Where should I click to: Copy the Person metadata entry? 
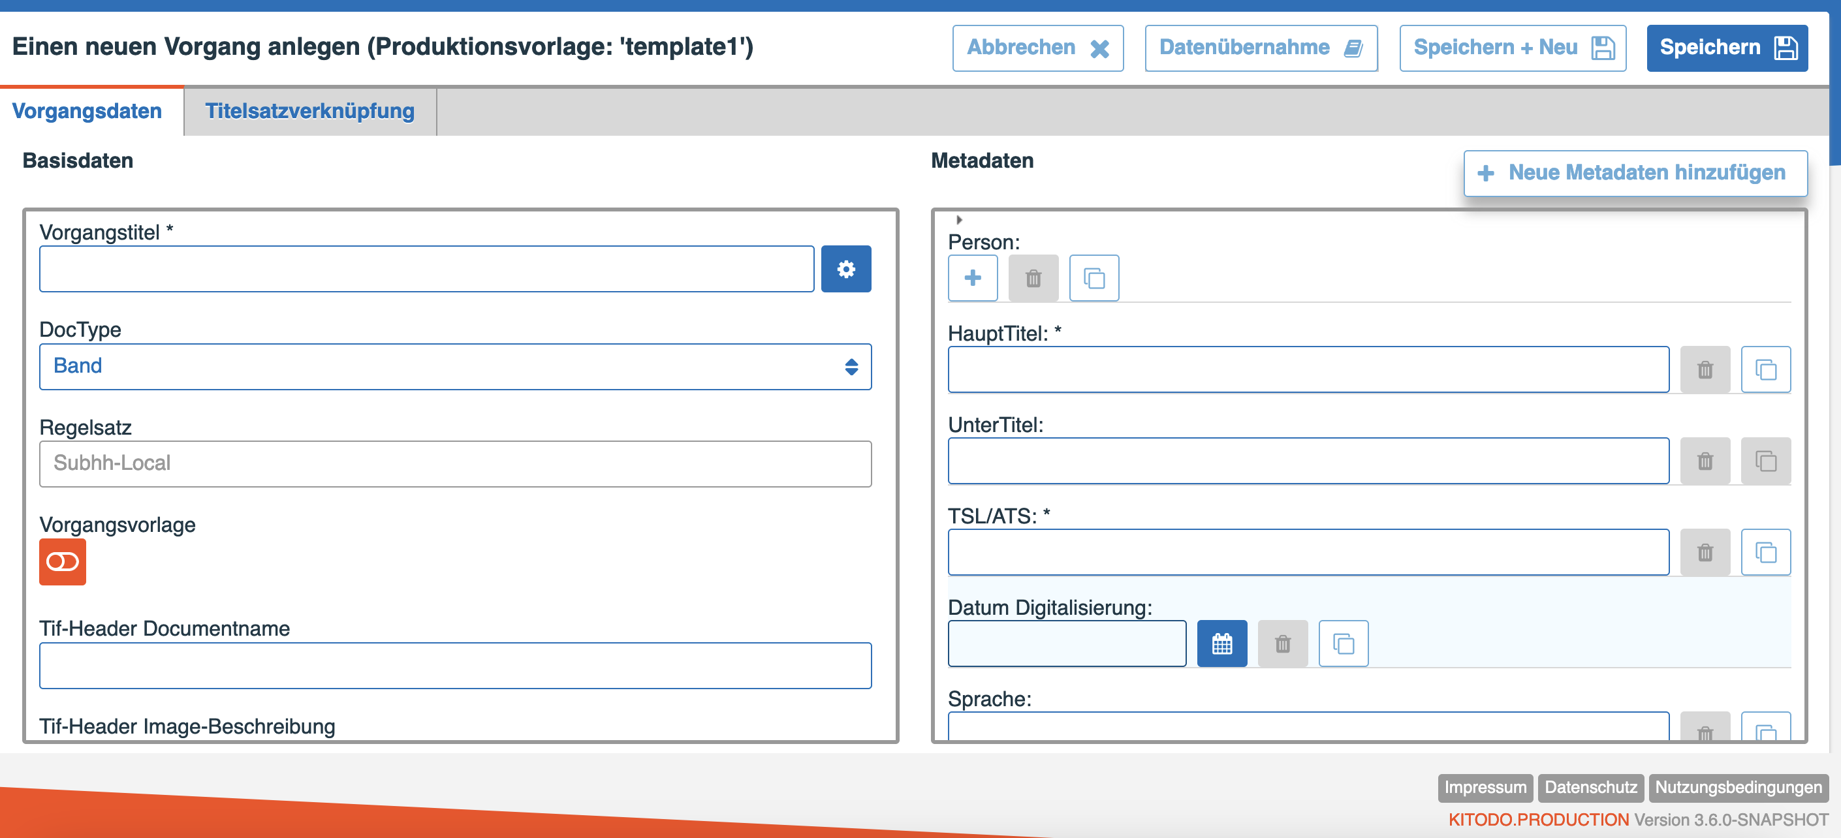tap(1094, 278)
